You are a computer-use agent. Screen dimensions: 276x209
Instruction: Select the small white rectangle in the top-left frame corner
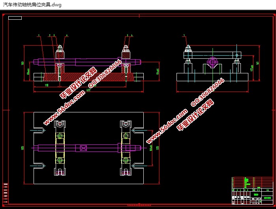15,18
